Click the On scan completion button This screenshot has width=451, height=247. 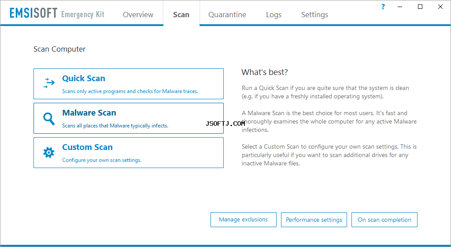pyautogui.click(x=384, y=220)
